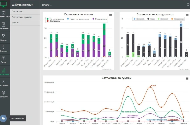
Task: Click the 'Есть вопрос?' button
Action: 18,118
